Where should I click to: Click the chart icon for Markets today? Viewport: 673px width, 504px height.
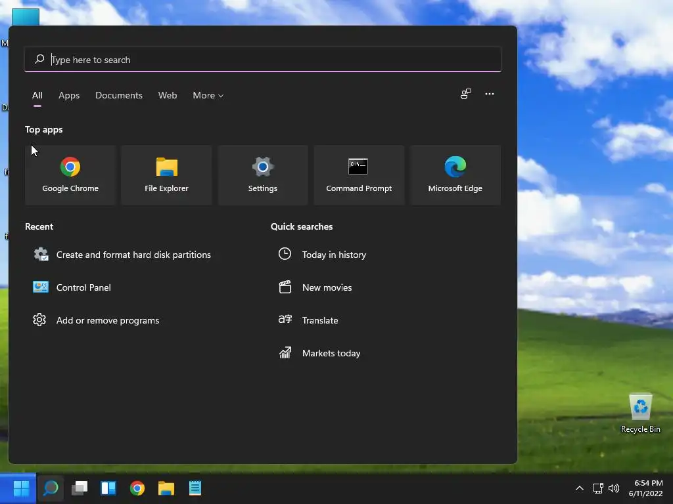click(x=285, y=352)
